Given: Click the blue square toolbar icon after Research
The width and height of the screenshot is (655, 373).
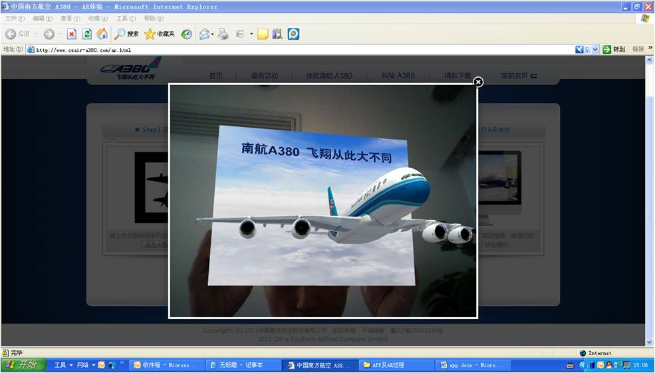Looking at the screenshot, I should (294, 35).
